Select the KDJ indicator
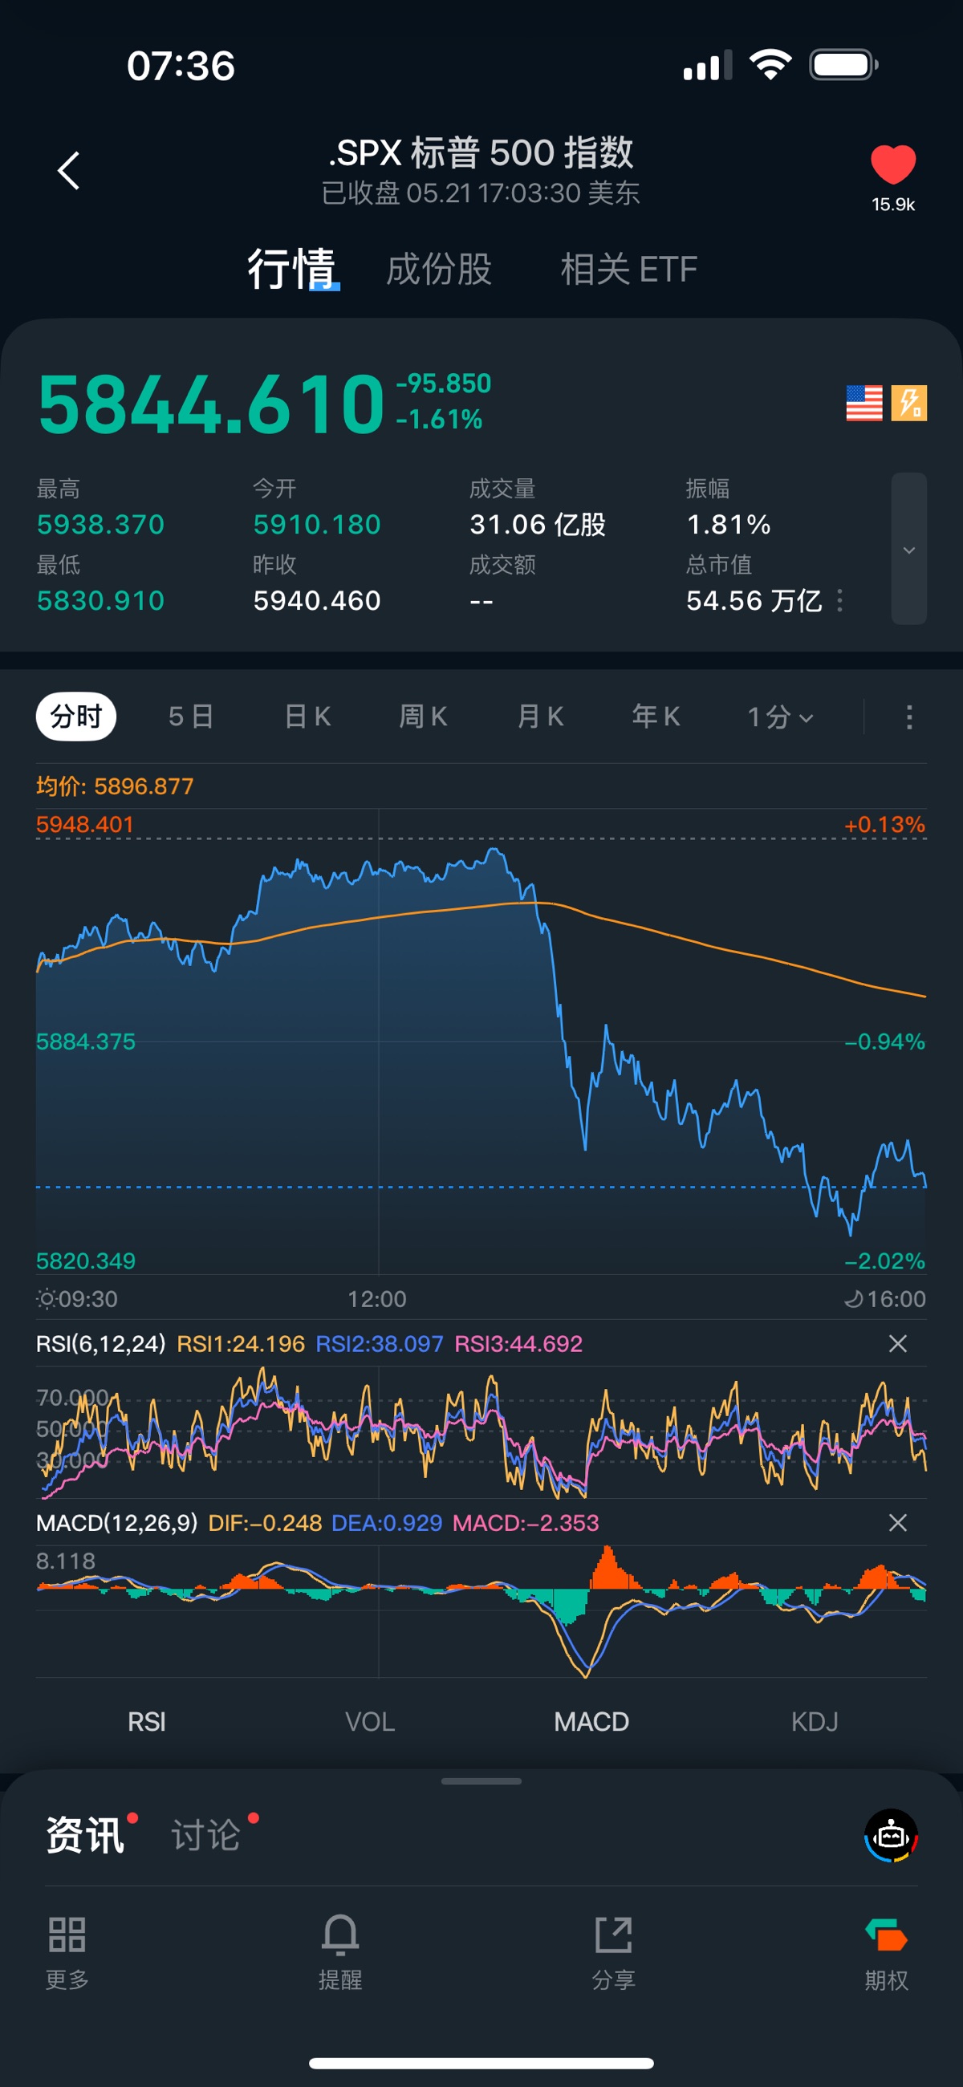 tap(815, 1722)
